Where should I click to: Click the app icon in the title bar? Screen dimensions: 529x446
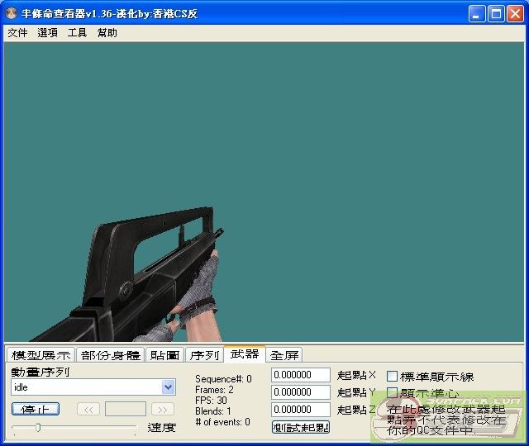coord(12,13)
